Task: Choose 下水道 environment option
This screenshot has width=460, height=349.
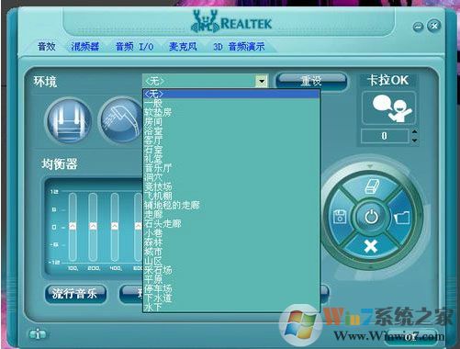Action: [231, 298]
